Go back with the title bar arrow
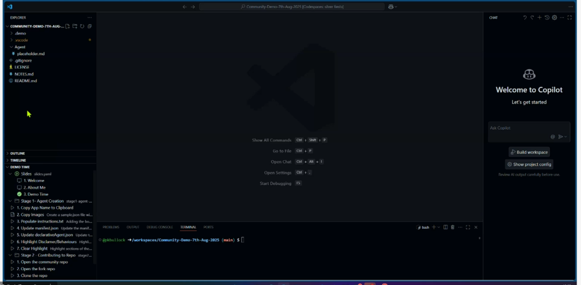The width and height of the screenshot is (581, 285). [x=184, y=7]
